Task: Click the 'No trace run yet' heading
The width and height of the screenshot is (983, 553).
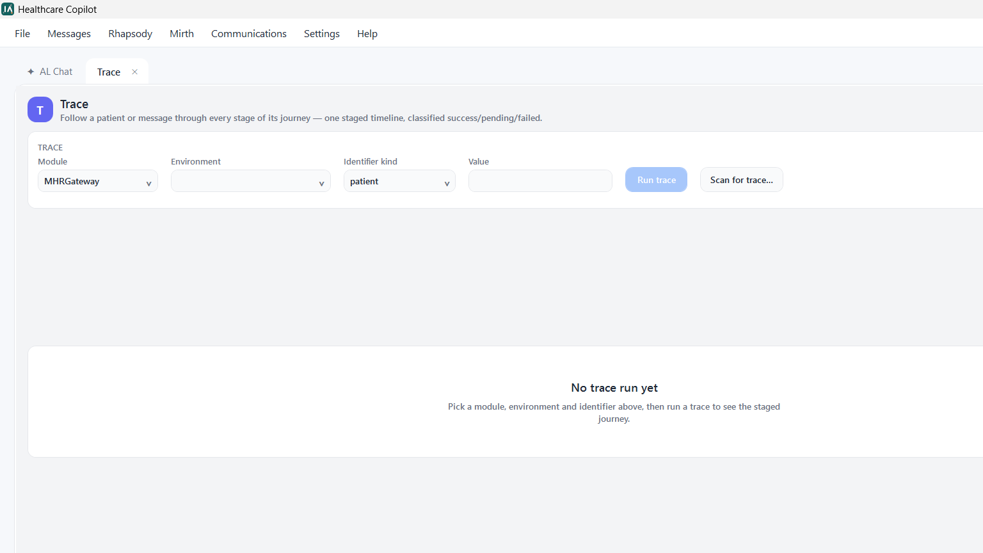Action: (614, 388)
